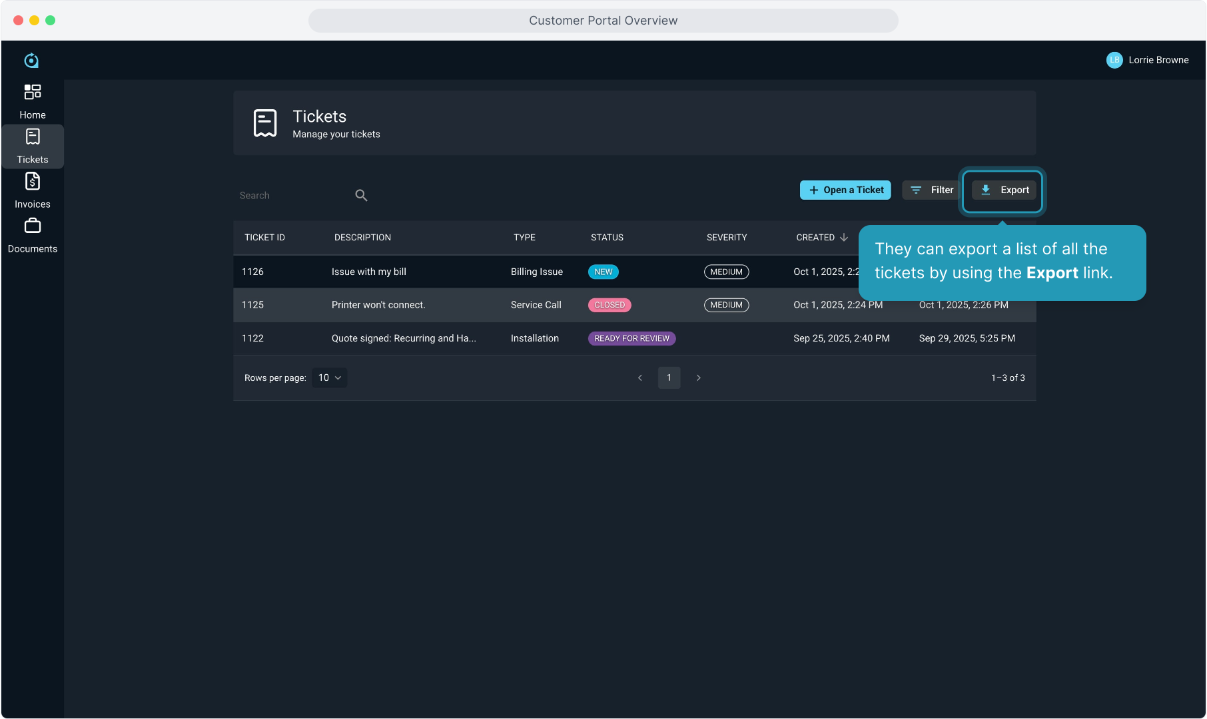Click the Lorrie Browne avatar
Screen dimensions: 1207x719
(x=1114, y=60)
